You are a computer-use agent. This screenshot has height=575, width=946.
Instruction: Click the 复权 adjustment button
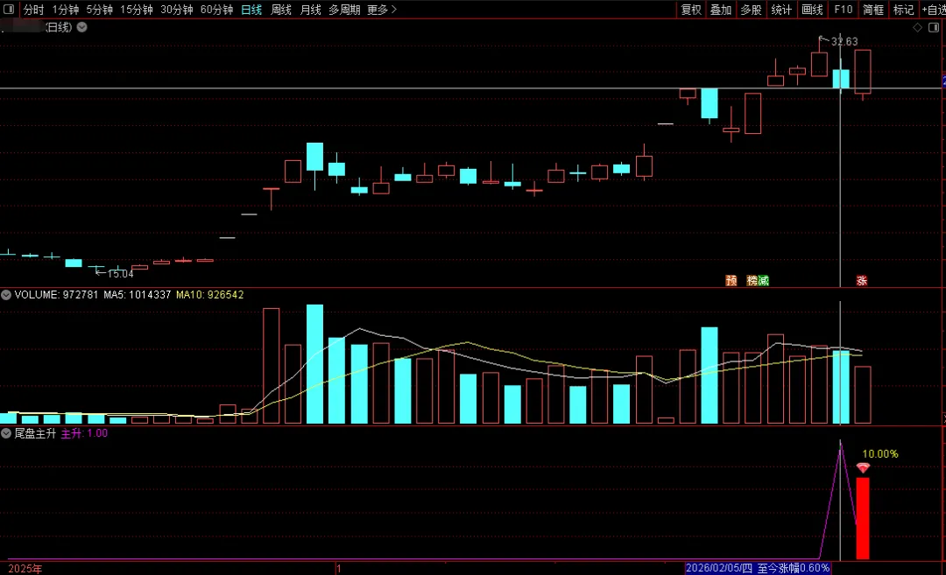[x=691, y=10]
